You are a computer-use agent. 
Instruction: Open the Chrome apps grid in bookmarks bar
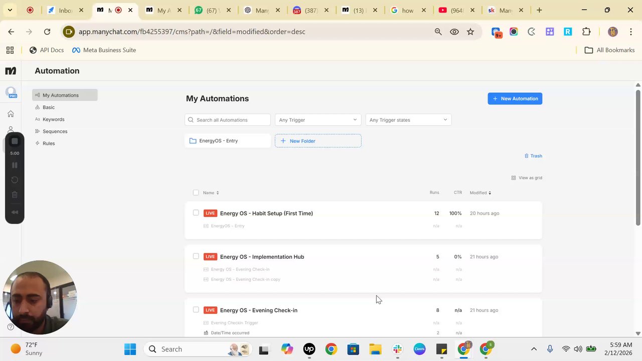pos(10,50)
